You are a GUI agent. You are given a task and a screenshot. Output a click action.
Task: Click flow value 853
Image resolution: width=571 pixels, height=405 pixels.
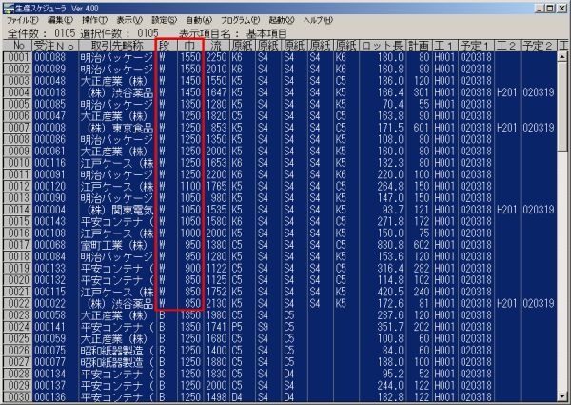pos(219,128)
